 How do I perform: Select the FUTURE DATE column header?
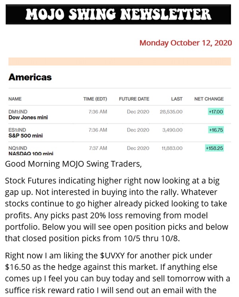point(134,99)
